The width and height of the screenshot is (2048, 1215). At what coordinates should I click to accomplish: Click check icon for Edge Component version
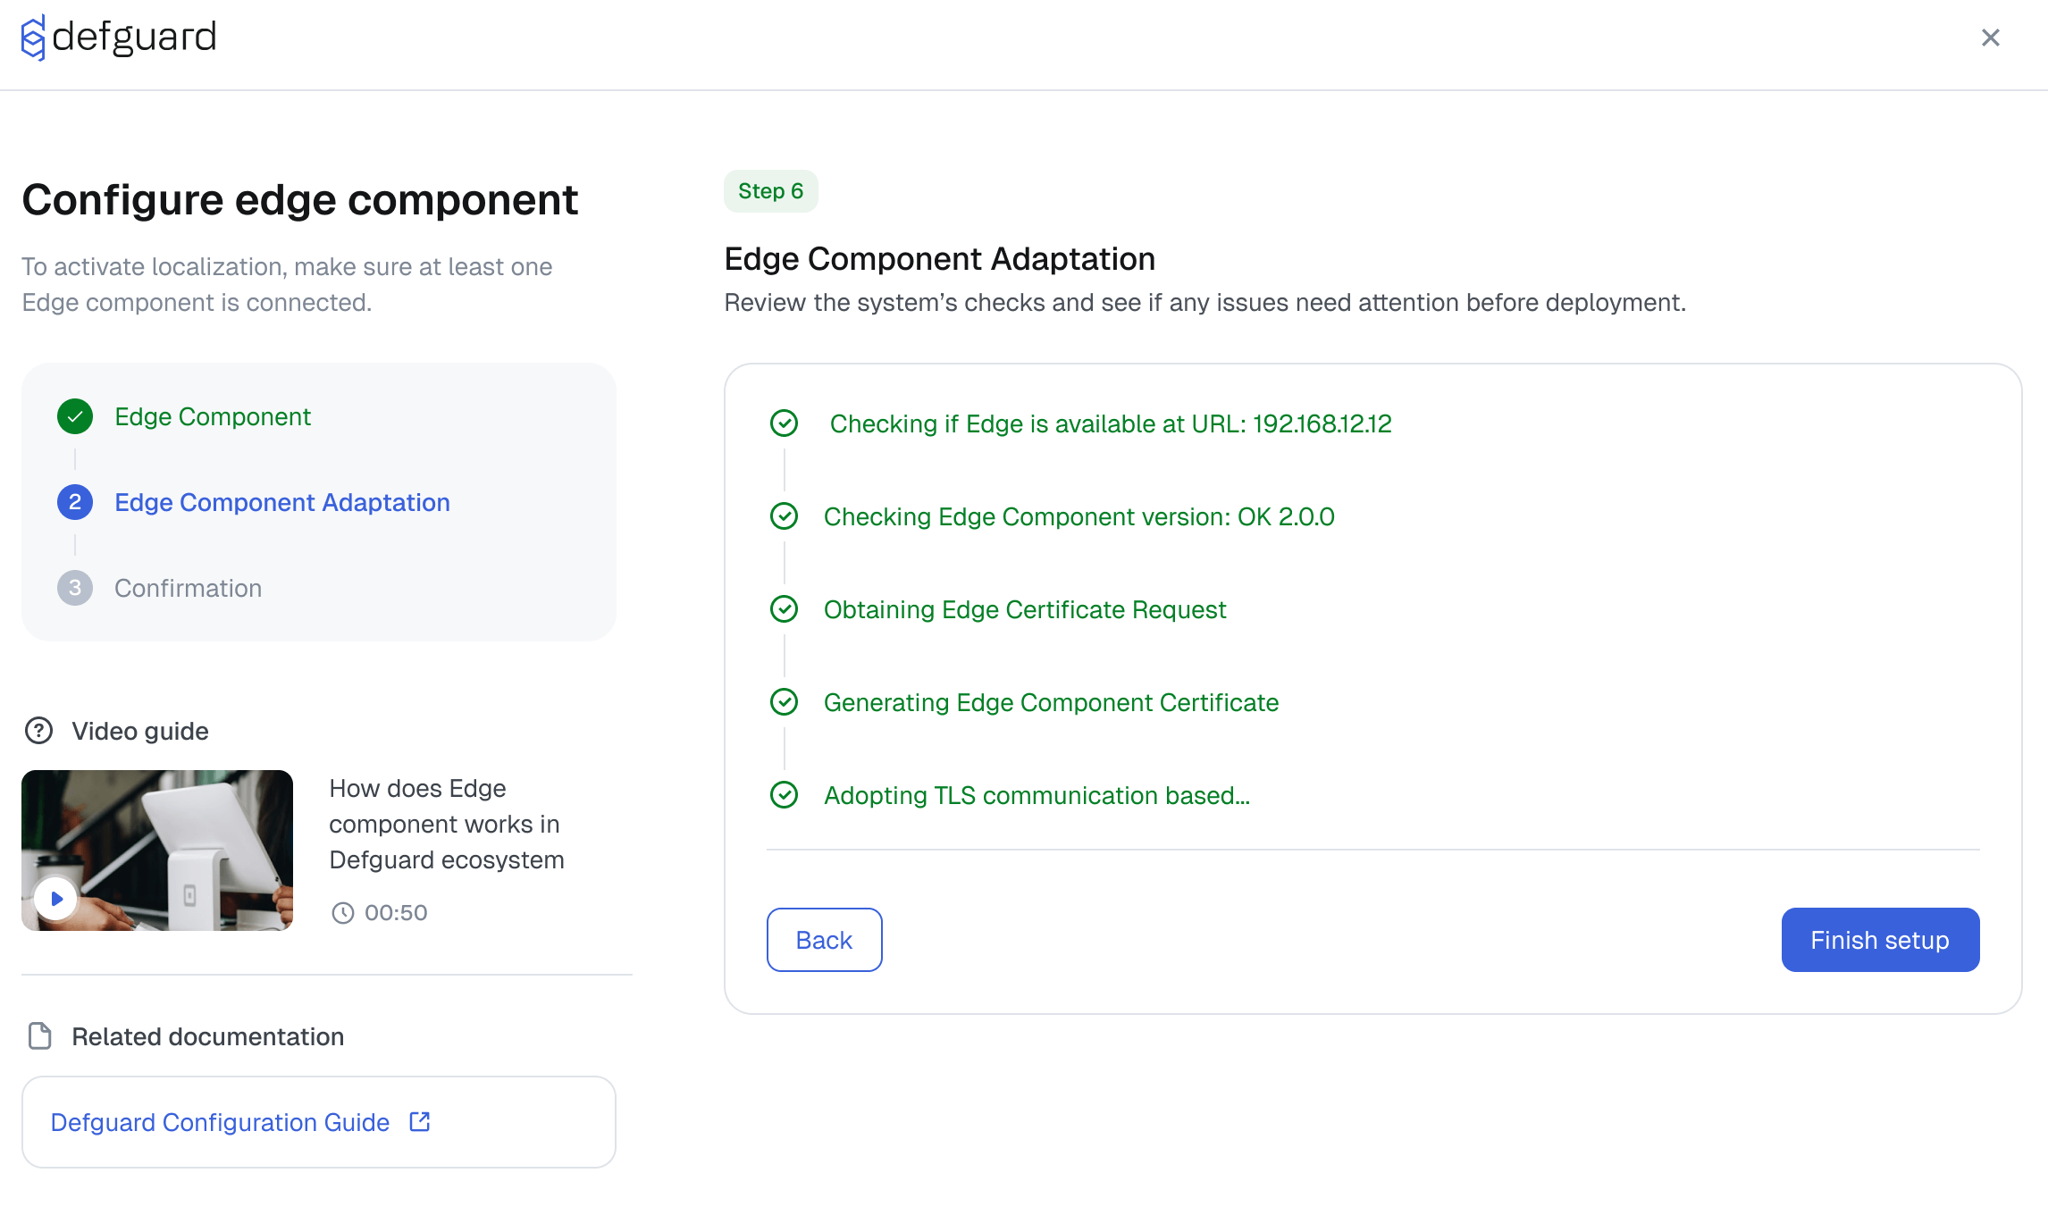(784, 516)
